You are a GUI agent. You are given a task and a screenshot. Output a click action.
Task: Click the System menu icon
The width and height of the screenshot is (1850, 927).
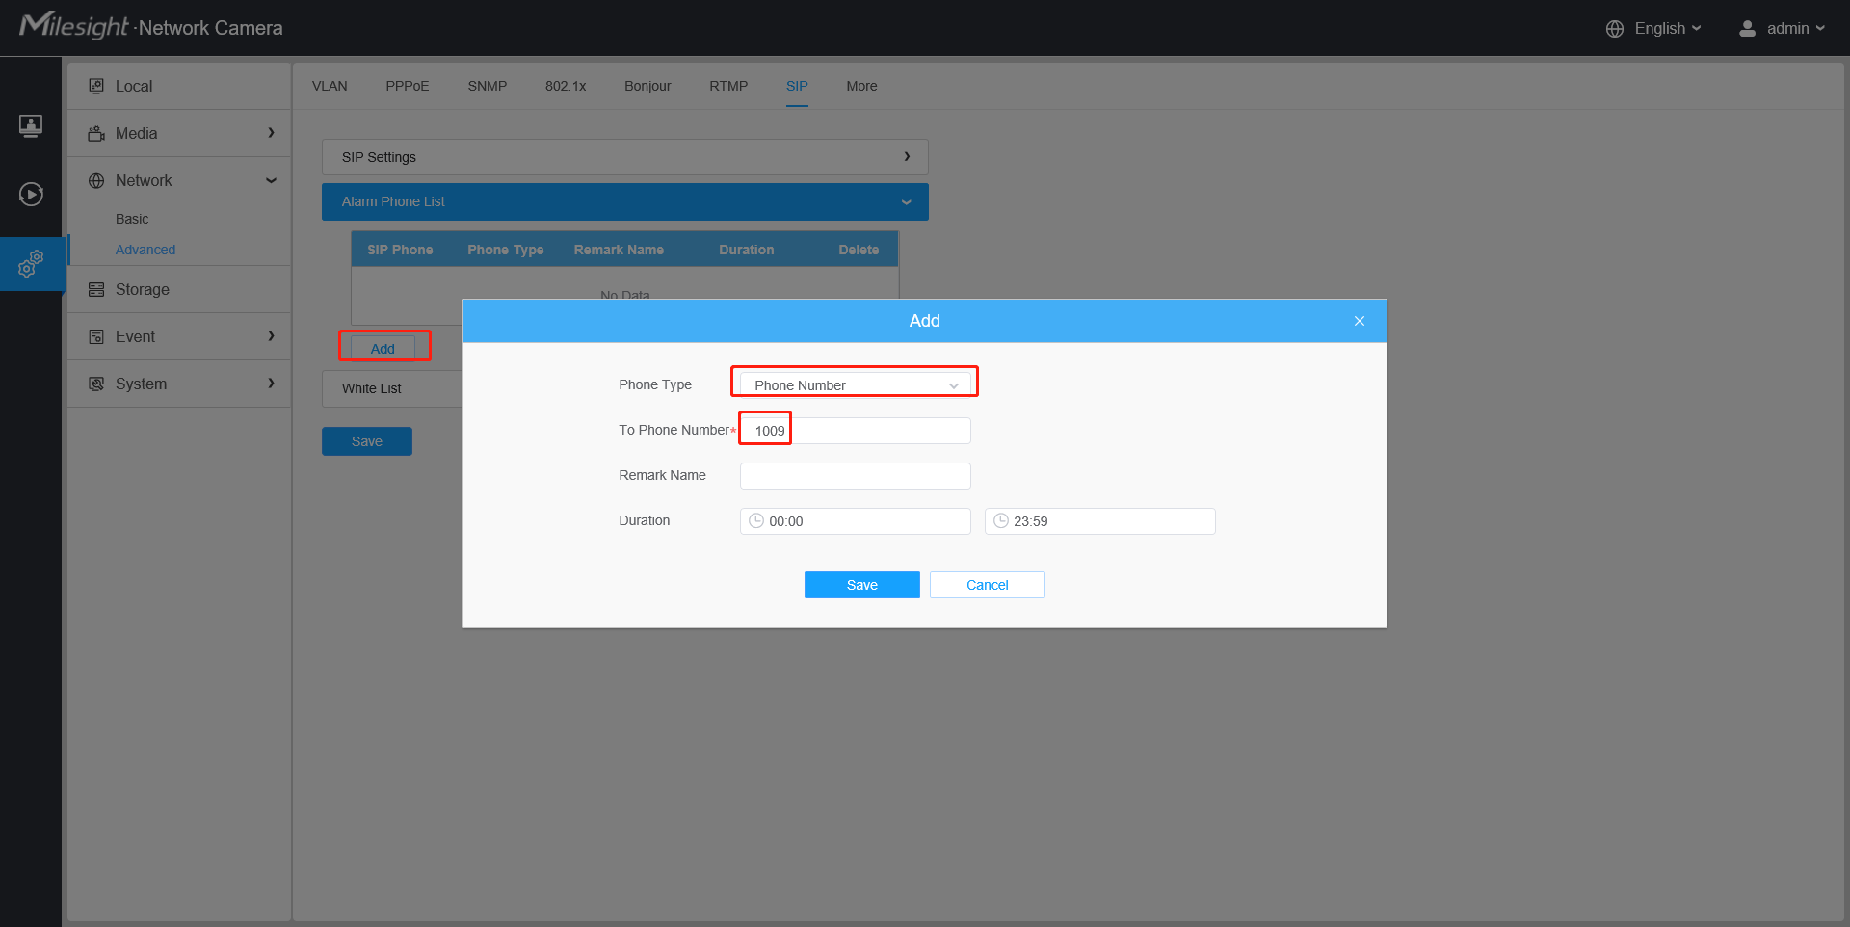tap(96, 384)
